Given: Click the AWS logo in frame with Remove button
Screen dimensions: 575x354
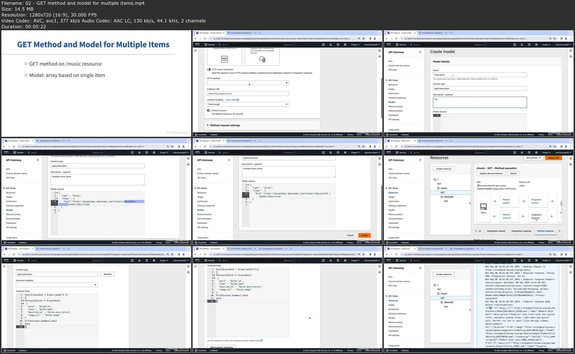Looking at the screenshot, I should click(x=6, y=260).
